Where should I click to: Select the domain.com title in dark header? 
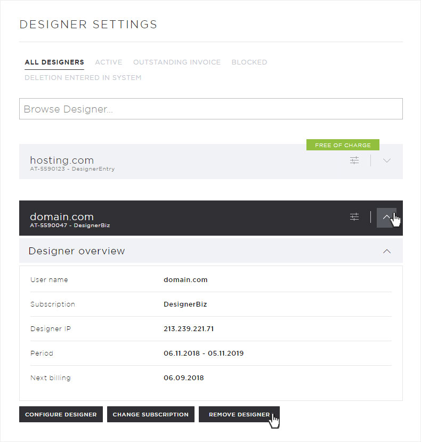pos(62,216)
